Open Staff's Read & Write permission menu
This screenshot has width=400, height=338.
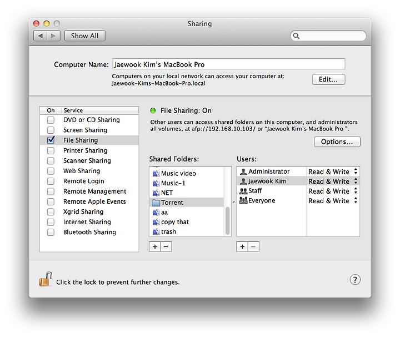coord(333,191)
